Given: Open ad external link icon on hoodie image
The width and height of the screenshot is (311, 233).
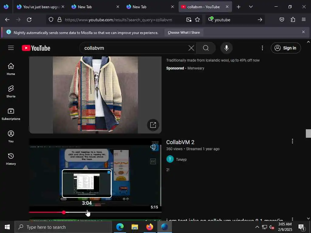Looking at the screenshot, I should pos(153,125).
